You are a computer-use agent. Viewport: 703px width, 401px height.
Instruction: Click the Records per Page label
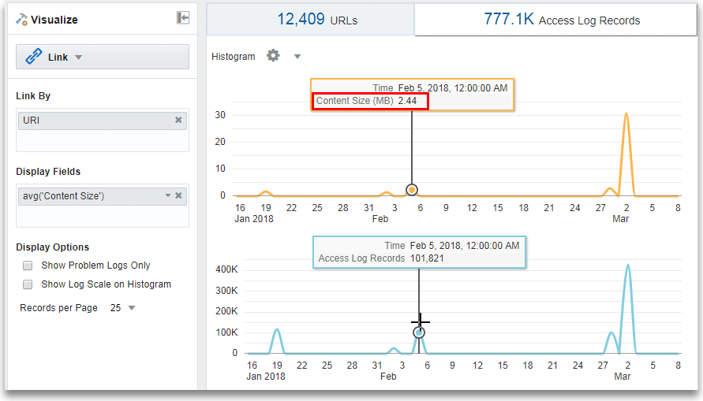[x=58, y=308]
